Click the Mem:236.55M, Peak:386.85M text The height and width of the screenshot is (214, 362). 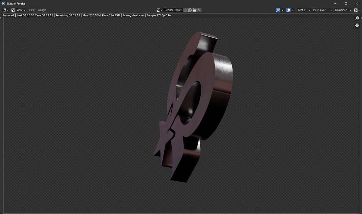tap(101, 15)
